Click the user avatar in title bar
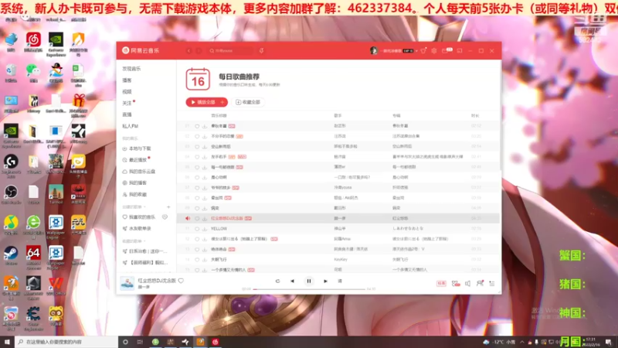618x348 pixels. pos(374,50)
